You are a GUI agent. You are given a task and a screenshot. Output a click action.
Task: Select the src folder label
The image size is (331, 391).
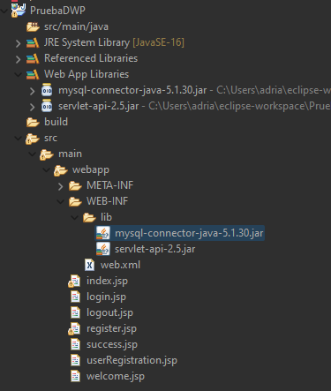coord(50,138)
